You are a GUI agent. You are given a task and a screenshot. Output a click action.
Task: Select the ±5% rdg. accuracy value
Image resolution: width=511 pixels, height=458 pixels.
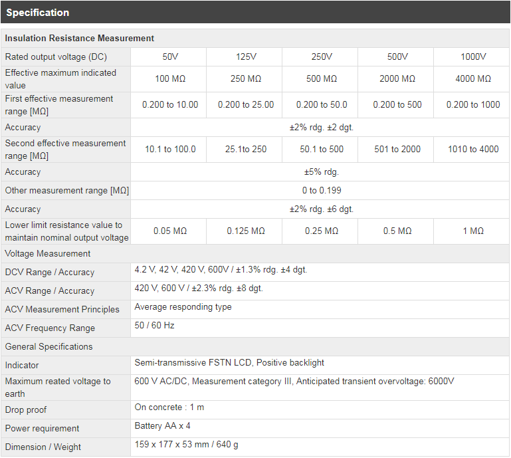pyautogui.click(x=321, y=172)
